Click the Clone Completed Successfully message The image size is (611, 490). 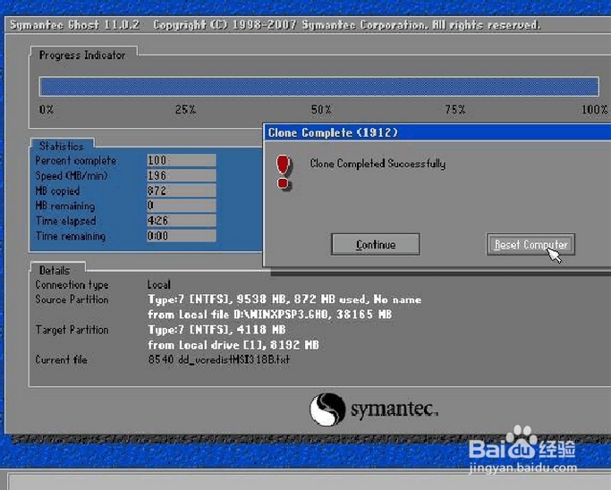click(x=378, y=164)
